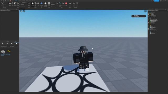Viewport: 168px width, 94px height.
Task: Expand the Players node arrow
Action: [x=149, y=13]
